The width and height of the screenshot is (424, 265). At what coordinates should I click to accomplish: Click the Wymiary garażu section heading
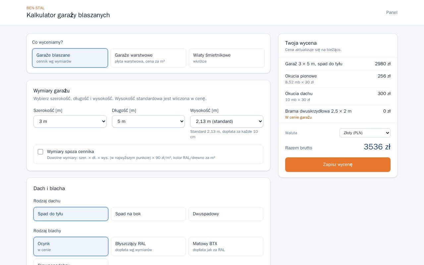[51, 91]
